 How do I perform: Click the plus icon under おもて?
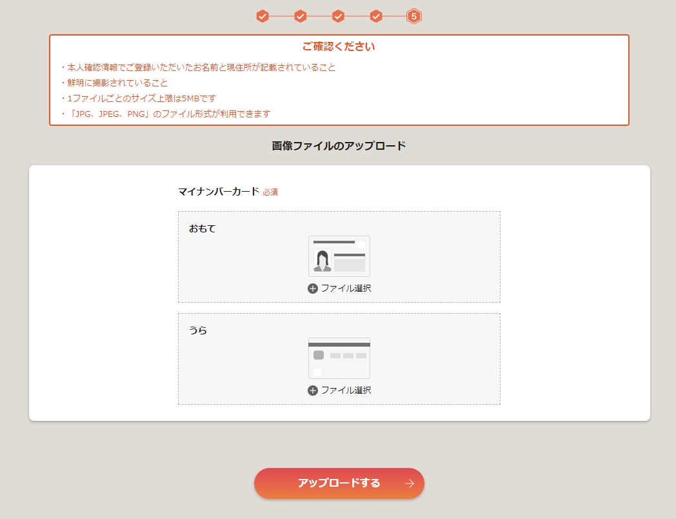pyautogui.click(x=313, y=289)
